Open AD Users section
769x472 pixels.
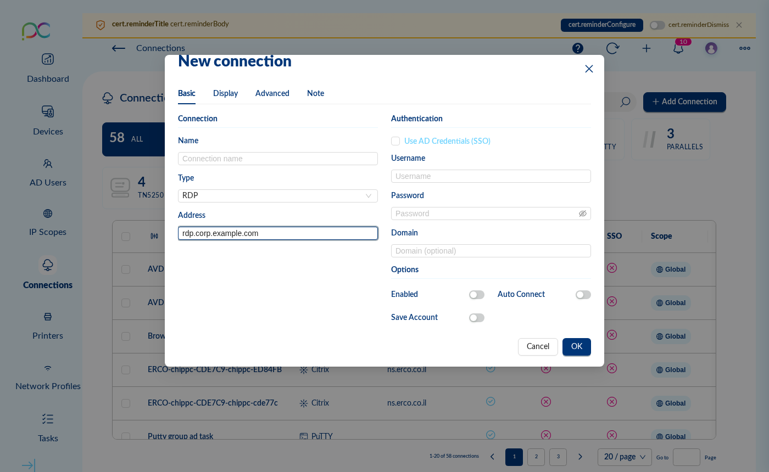tap(48, 172)
